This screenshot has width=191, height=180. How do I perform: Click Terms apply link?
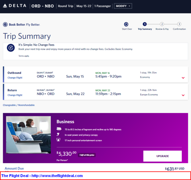[x=24, y=56]
